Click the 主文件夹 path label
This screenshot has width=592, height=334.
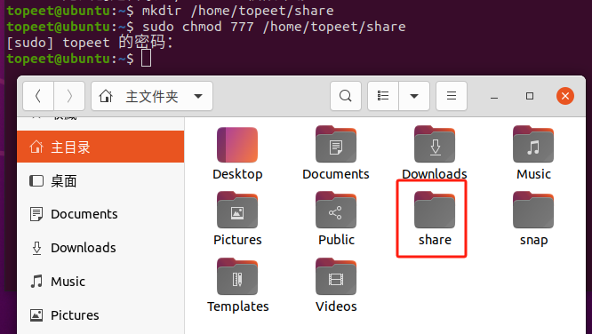(x=152, y=97)
